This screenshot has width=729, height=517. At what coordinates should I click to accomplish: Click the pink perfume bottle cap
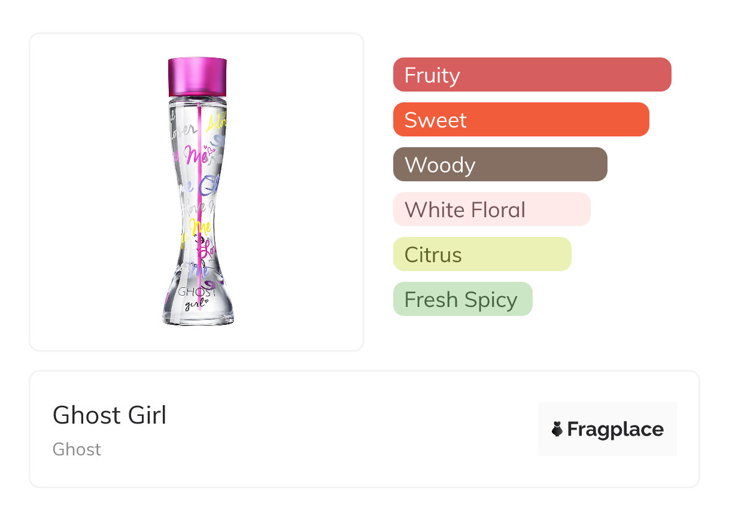point(198,77)
